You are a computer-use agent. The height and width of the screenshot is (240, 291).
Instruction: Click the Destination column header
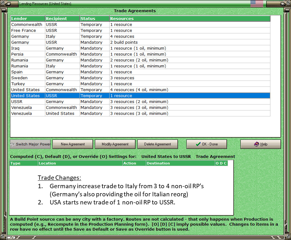point(180,163)
